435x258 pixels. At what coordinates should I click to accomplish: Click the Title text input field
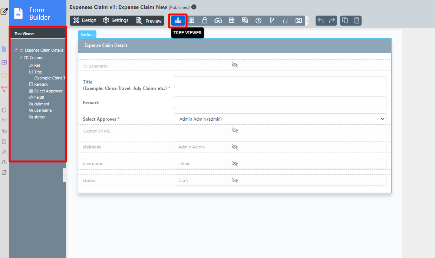coord(280,82)
